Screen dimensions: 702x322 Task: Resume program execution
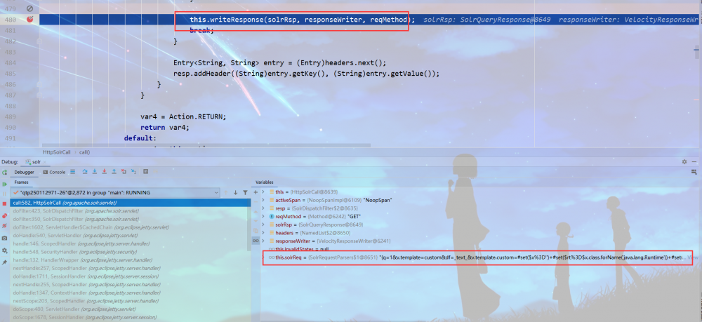pos(4,185)
